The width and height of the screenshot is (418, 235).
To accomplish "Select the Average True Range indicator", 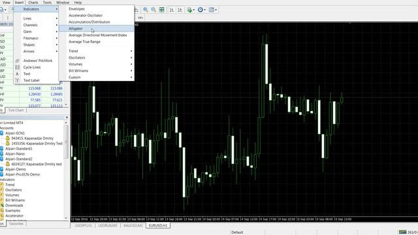I will point(97,42).
